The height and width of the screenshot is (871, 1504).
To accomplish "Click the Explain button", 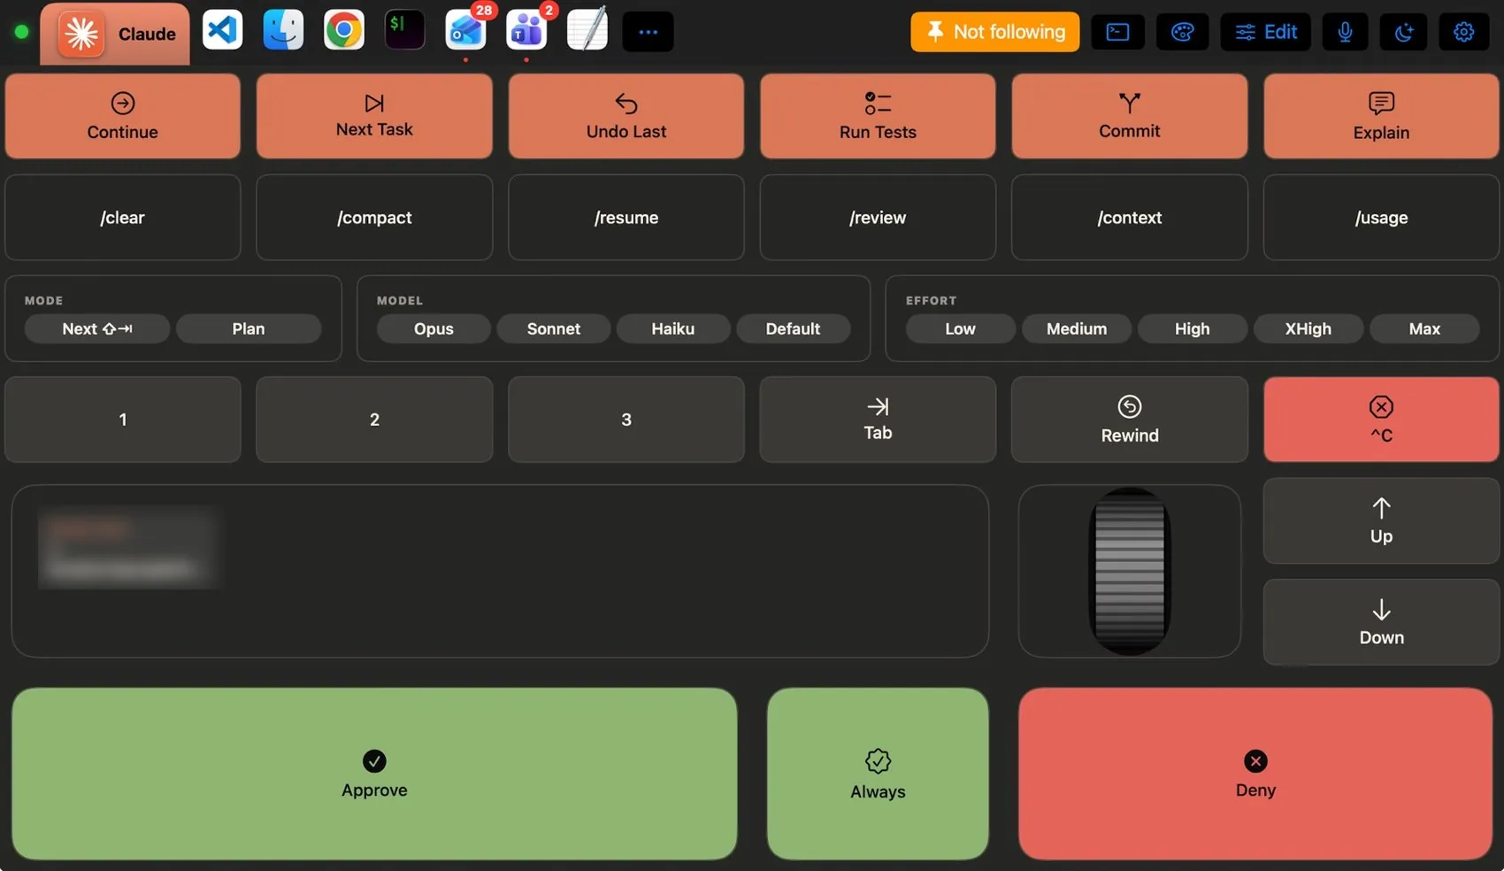I will pos(1381,116).
